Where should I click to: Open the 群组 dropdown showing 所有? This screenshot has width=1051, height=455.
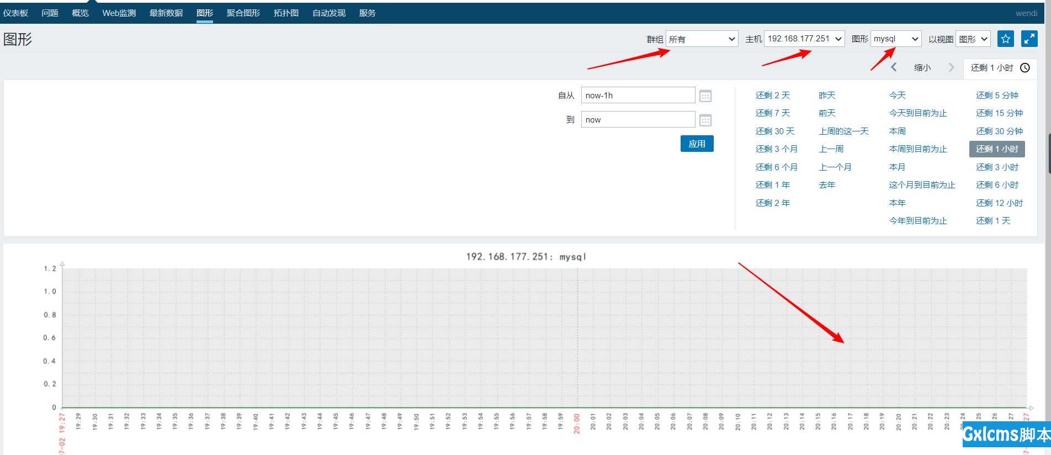702,39
